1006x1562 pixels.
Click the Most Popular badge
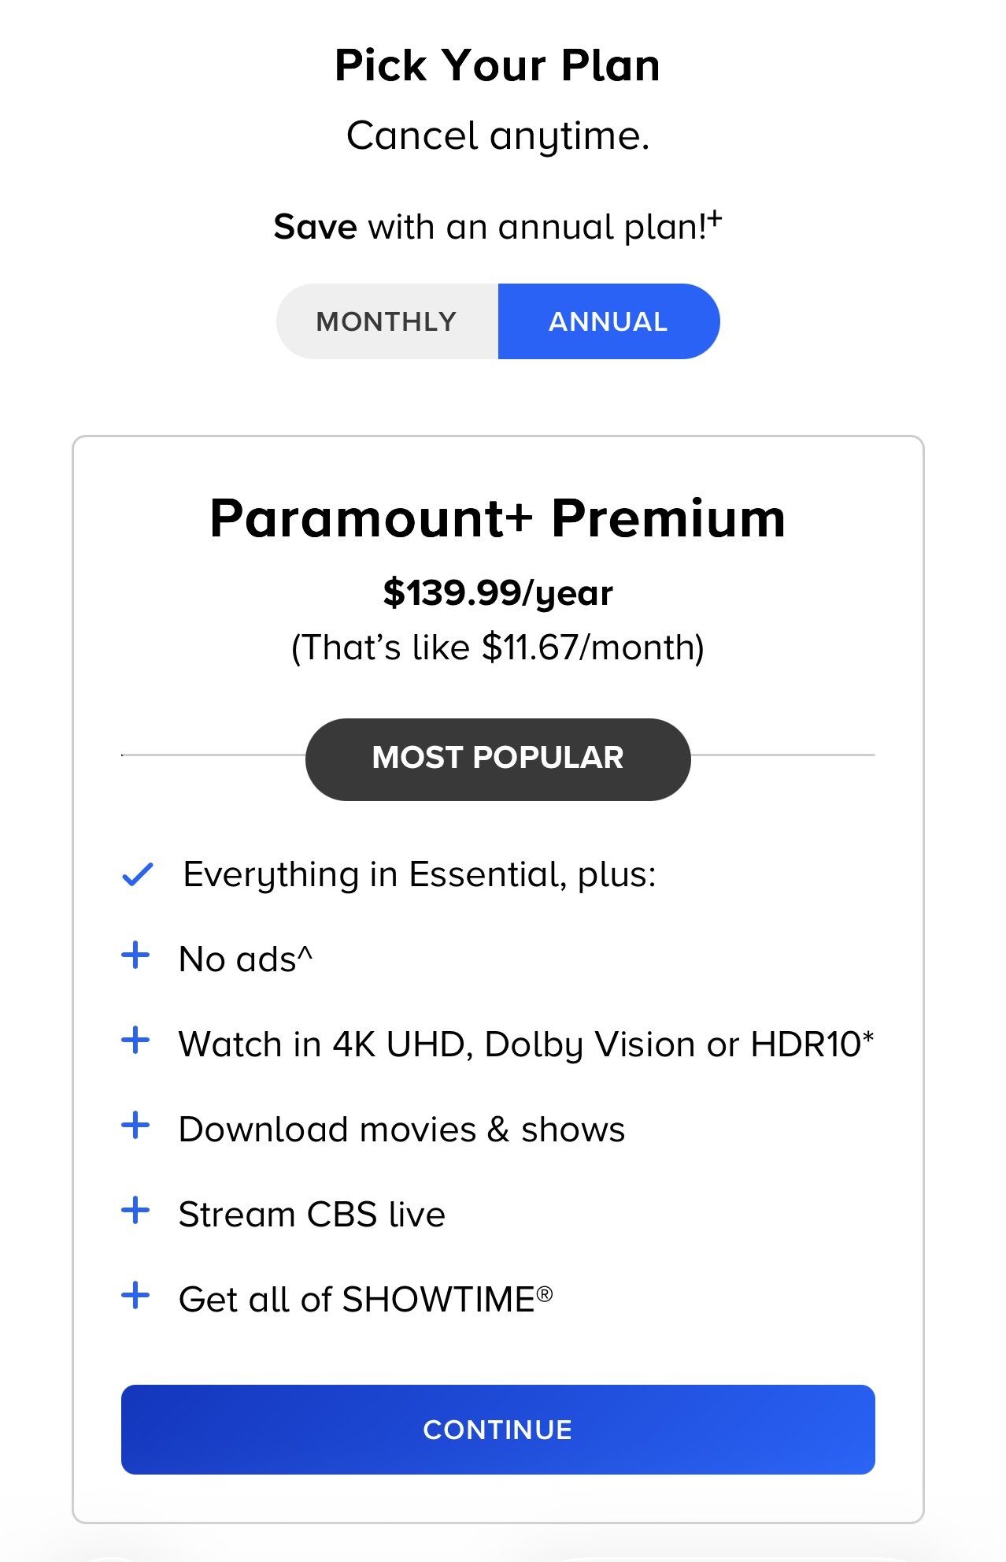click(x=497, y=759)
